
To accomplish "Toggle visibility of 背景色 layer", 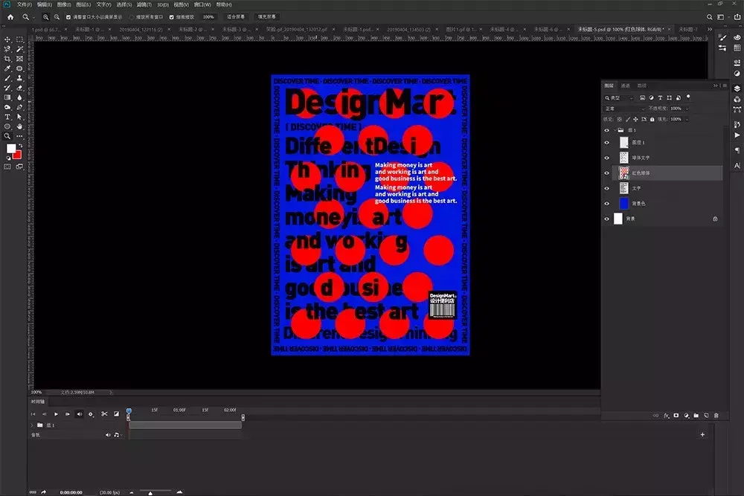I will point(606,203).
